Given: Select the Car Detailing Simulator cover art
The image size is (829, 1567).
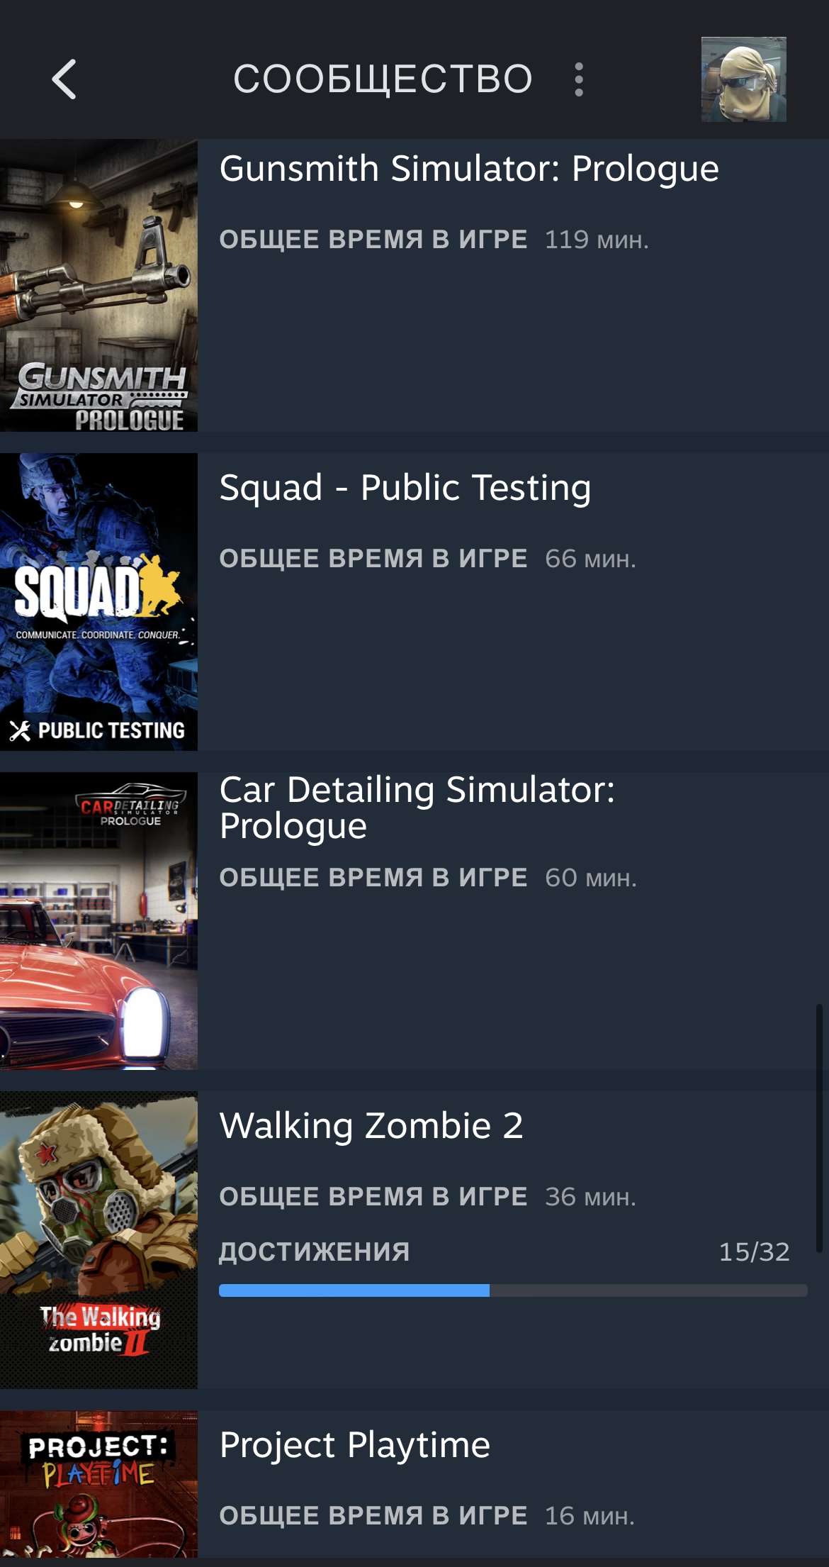Looking at the screenshot, I should click(98, 920).
